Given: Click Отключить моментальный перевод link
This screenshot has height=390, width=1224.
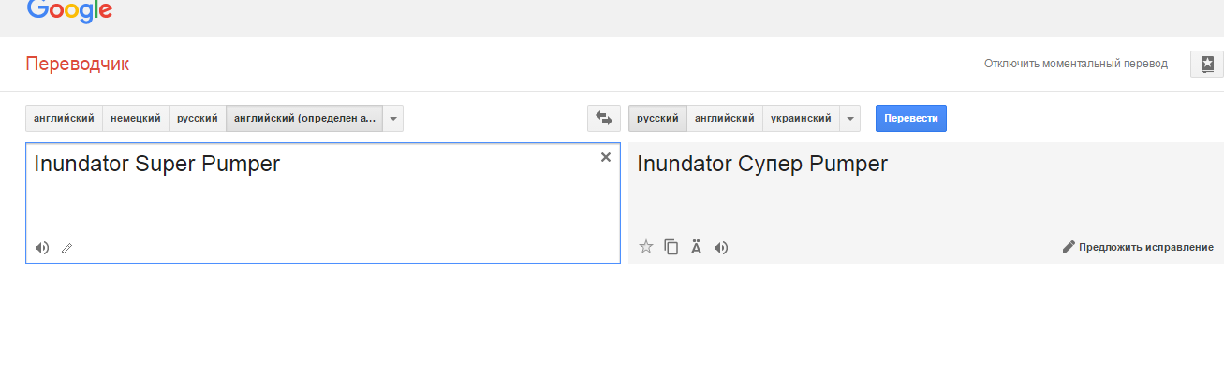Looking at the screenshot, I should [x=1075, y=64].
